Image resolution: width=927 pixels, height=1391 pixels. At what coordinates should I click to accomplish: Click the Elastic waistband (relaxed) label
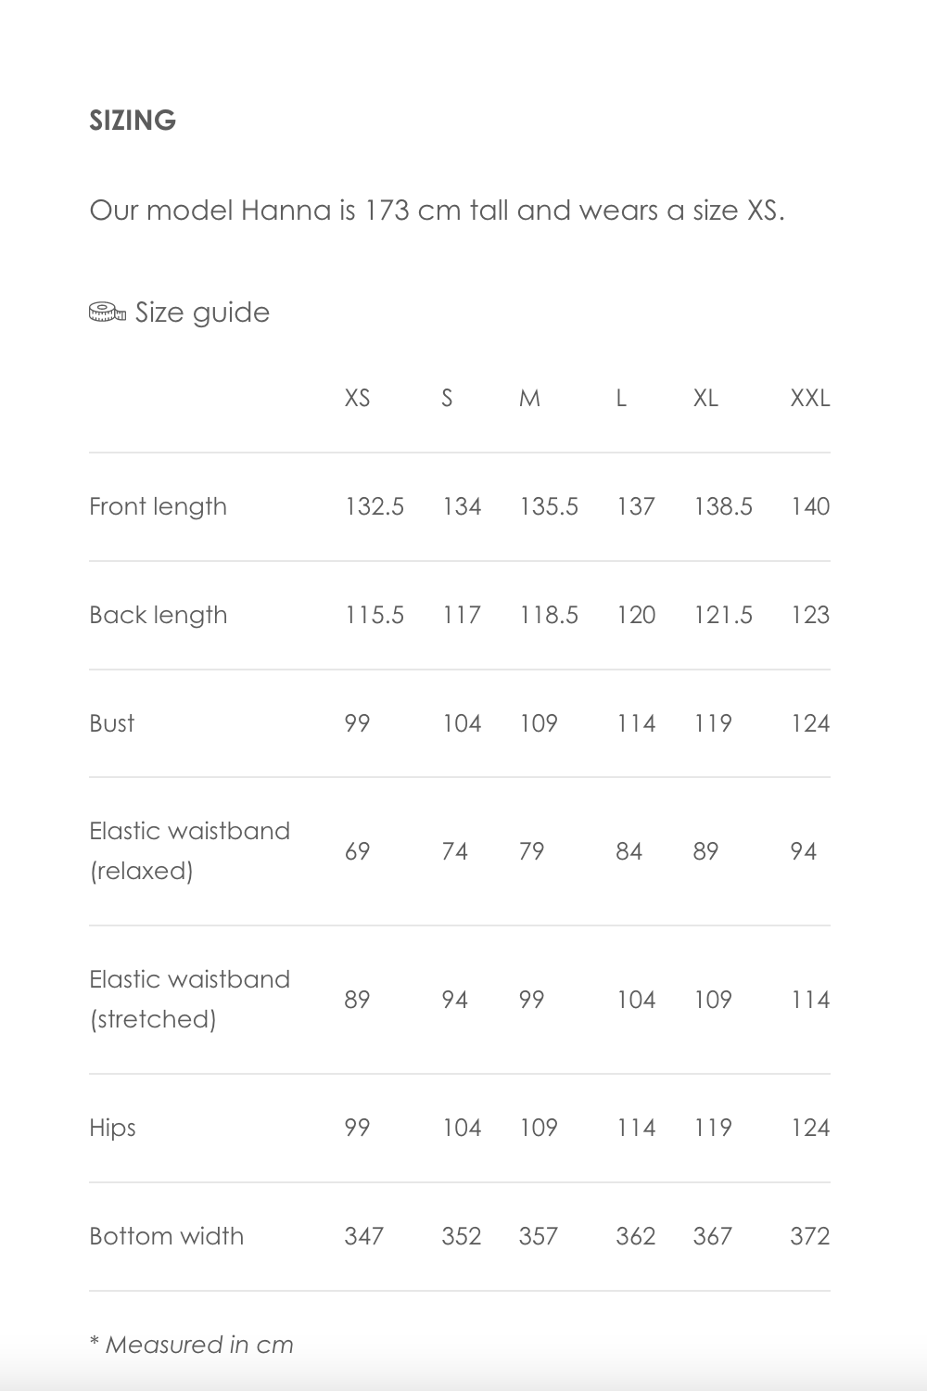click(x=189, y=850)
